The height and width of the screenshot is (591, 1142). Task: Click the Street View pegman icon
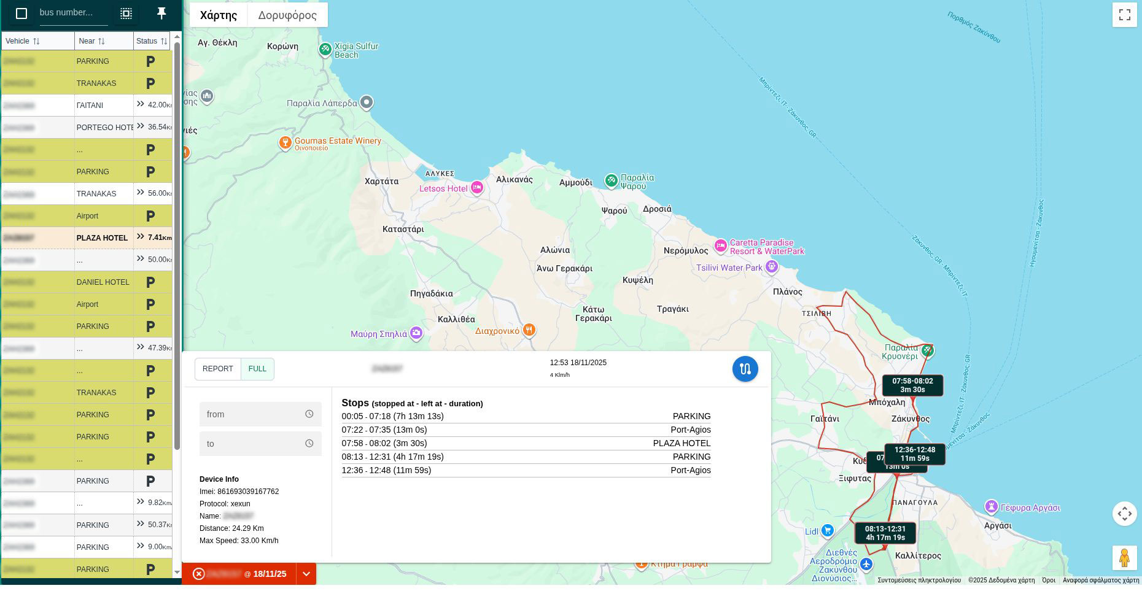1125,558
